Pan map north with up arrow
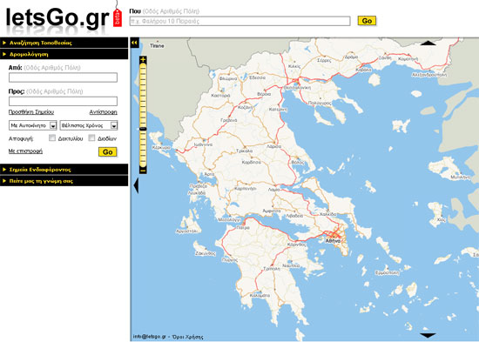 pyautogui.click(x=428, y=43)
